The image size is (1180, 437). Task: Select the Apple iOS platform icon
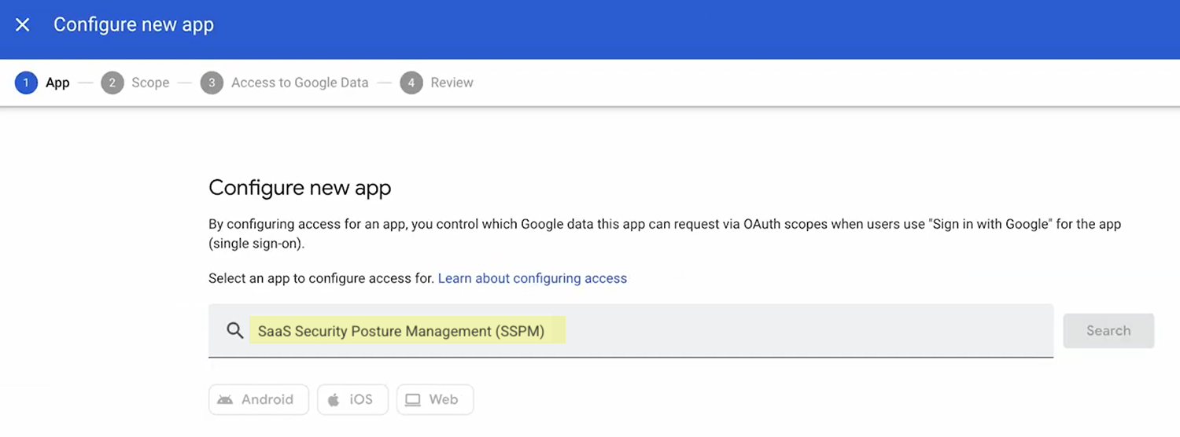[334, 400]
